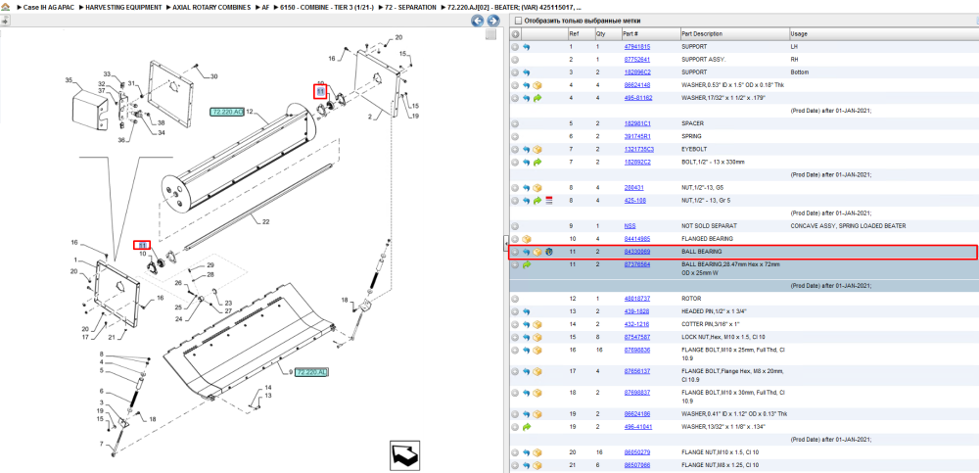Viewport: 979px width, 473px height.
Task: Toggle the grey selector circle for part 87698837
Action: pyautogui.click(x=515, y=393)
